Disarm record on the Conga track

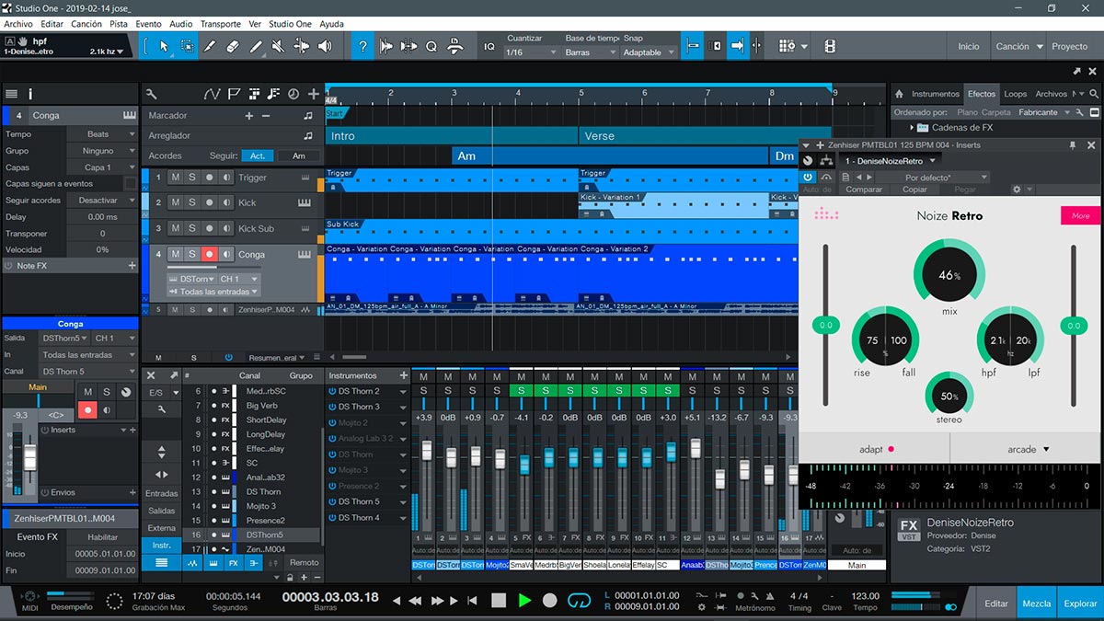pyautogui.click(x=210, y=254)
